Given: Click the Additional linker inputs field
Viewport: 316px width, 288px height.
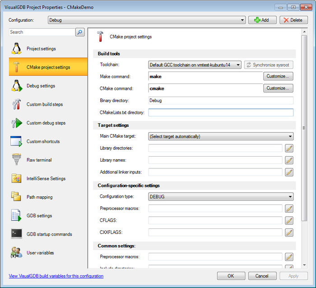Looking at the screenshot, I should click(215, 172).
